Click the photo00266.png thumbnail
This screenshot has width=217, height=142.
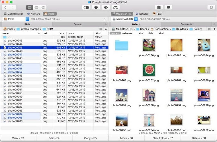point(149,45)
